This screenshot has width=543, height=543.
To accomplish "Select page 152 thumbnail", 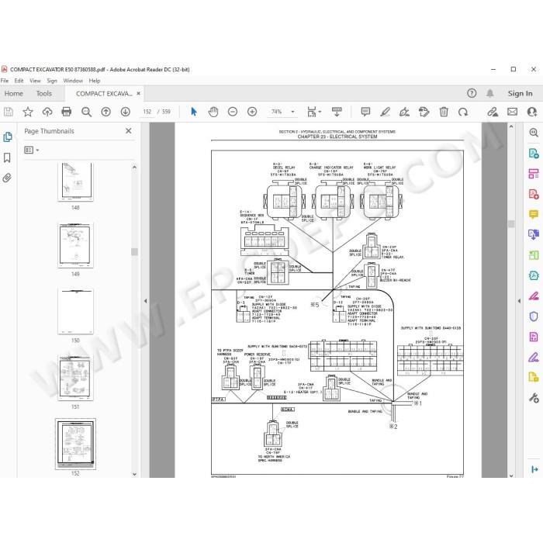I will (x=75, y=444).
